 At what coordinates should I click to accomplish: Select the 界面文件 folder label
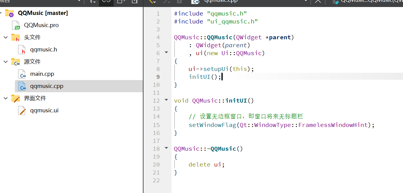[x=35, y=98]
